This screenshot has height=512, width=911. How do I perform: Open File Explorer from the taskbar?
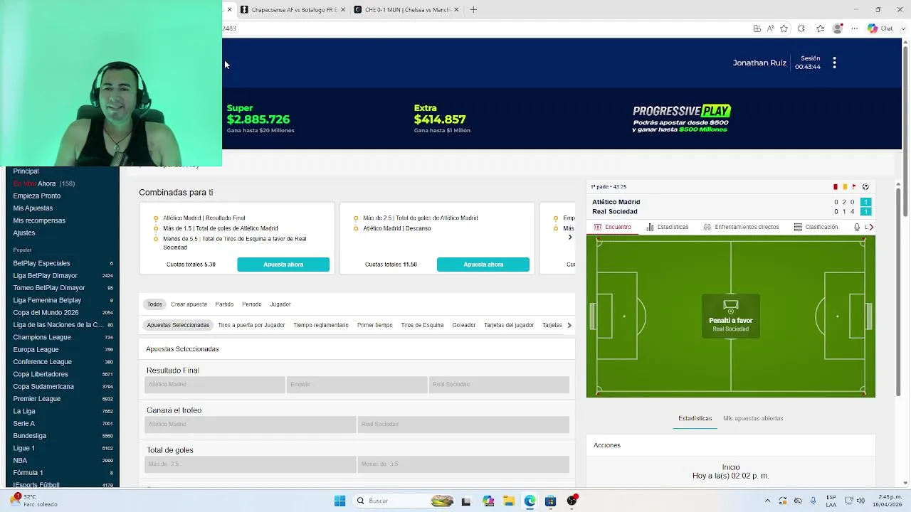[x=508, y=501]
